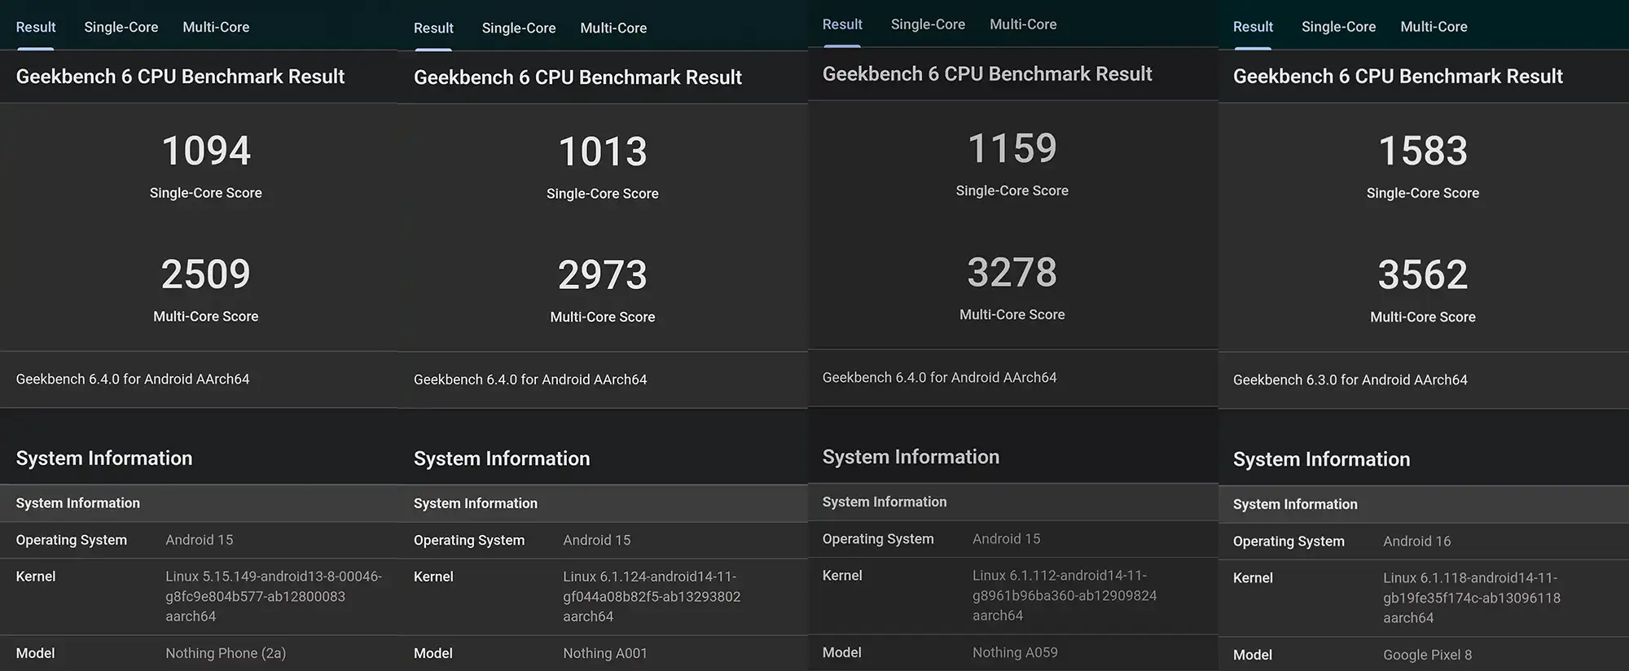Click the Linux 6.1.118-android14 kernel value
This screenshot has height=671, width=1629.
point(1472,598)
